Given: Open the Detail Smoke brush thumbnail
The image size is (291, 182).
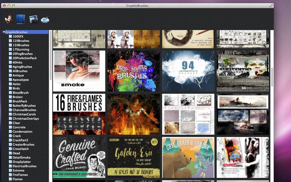Looking at the screenshot, I should point(79,71).
